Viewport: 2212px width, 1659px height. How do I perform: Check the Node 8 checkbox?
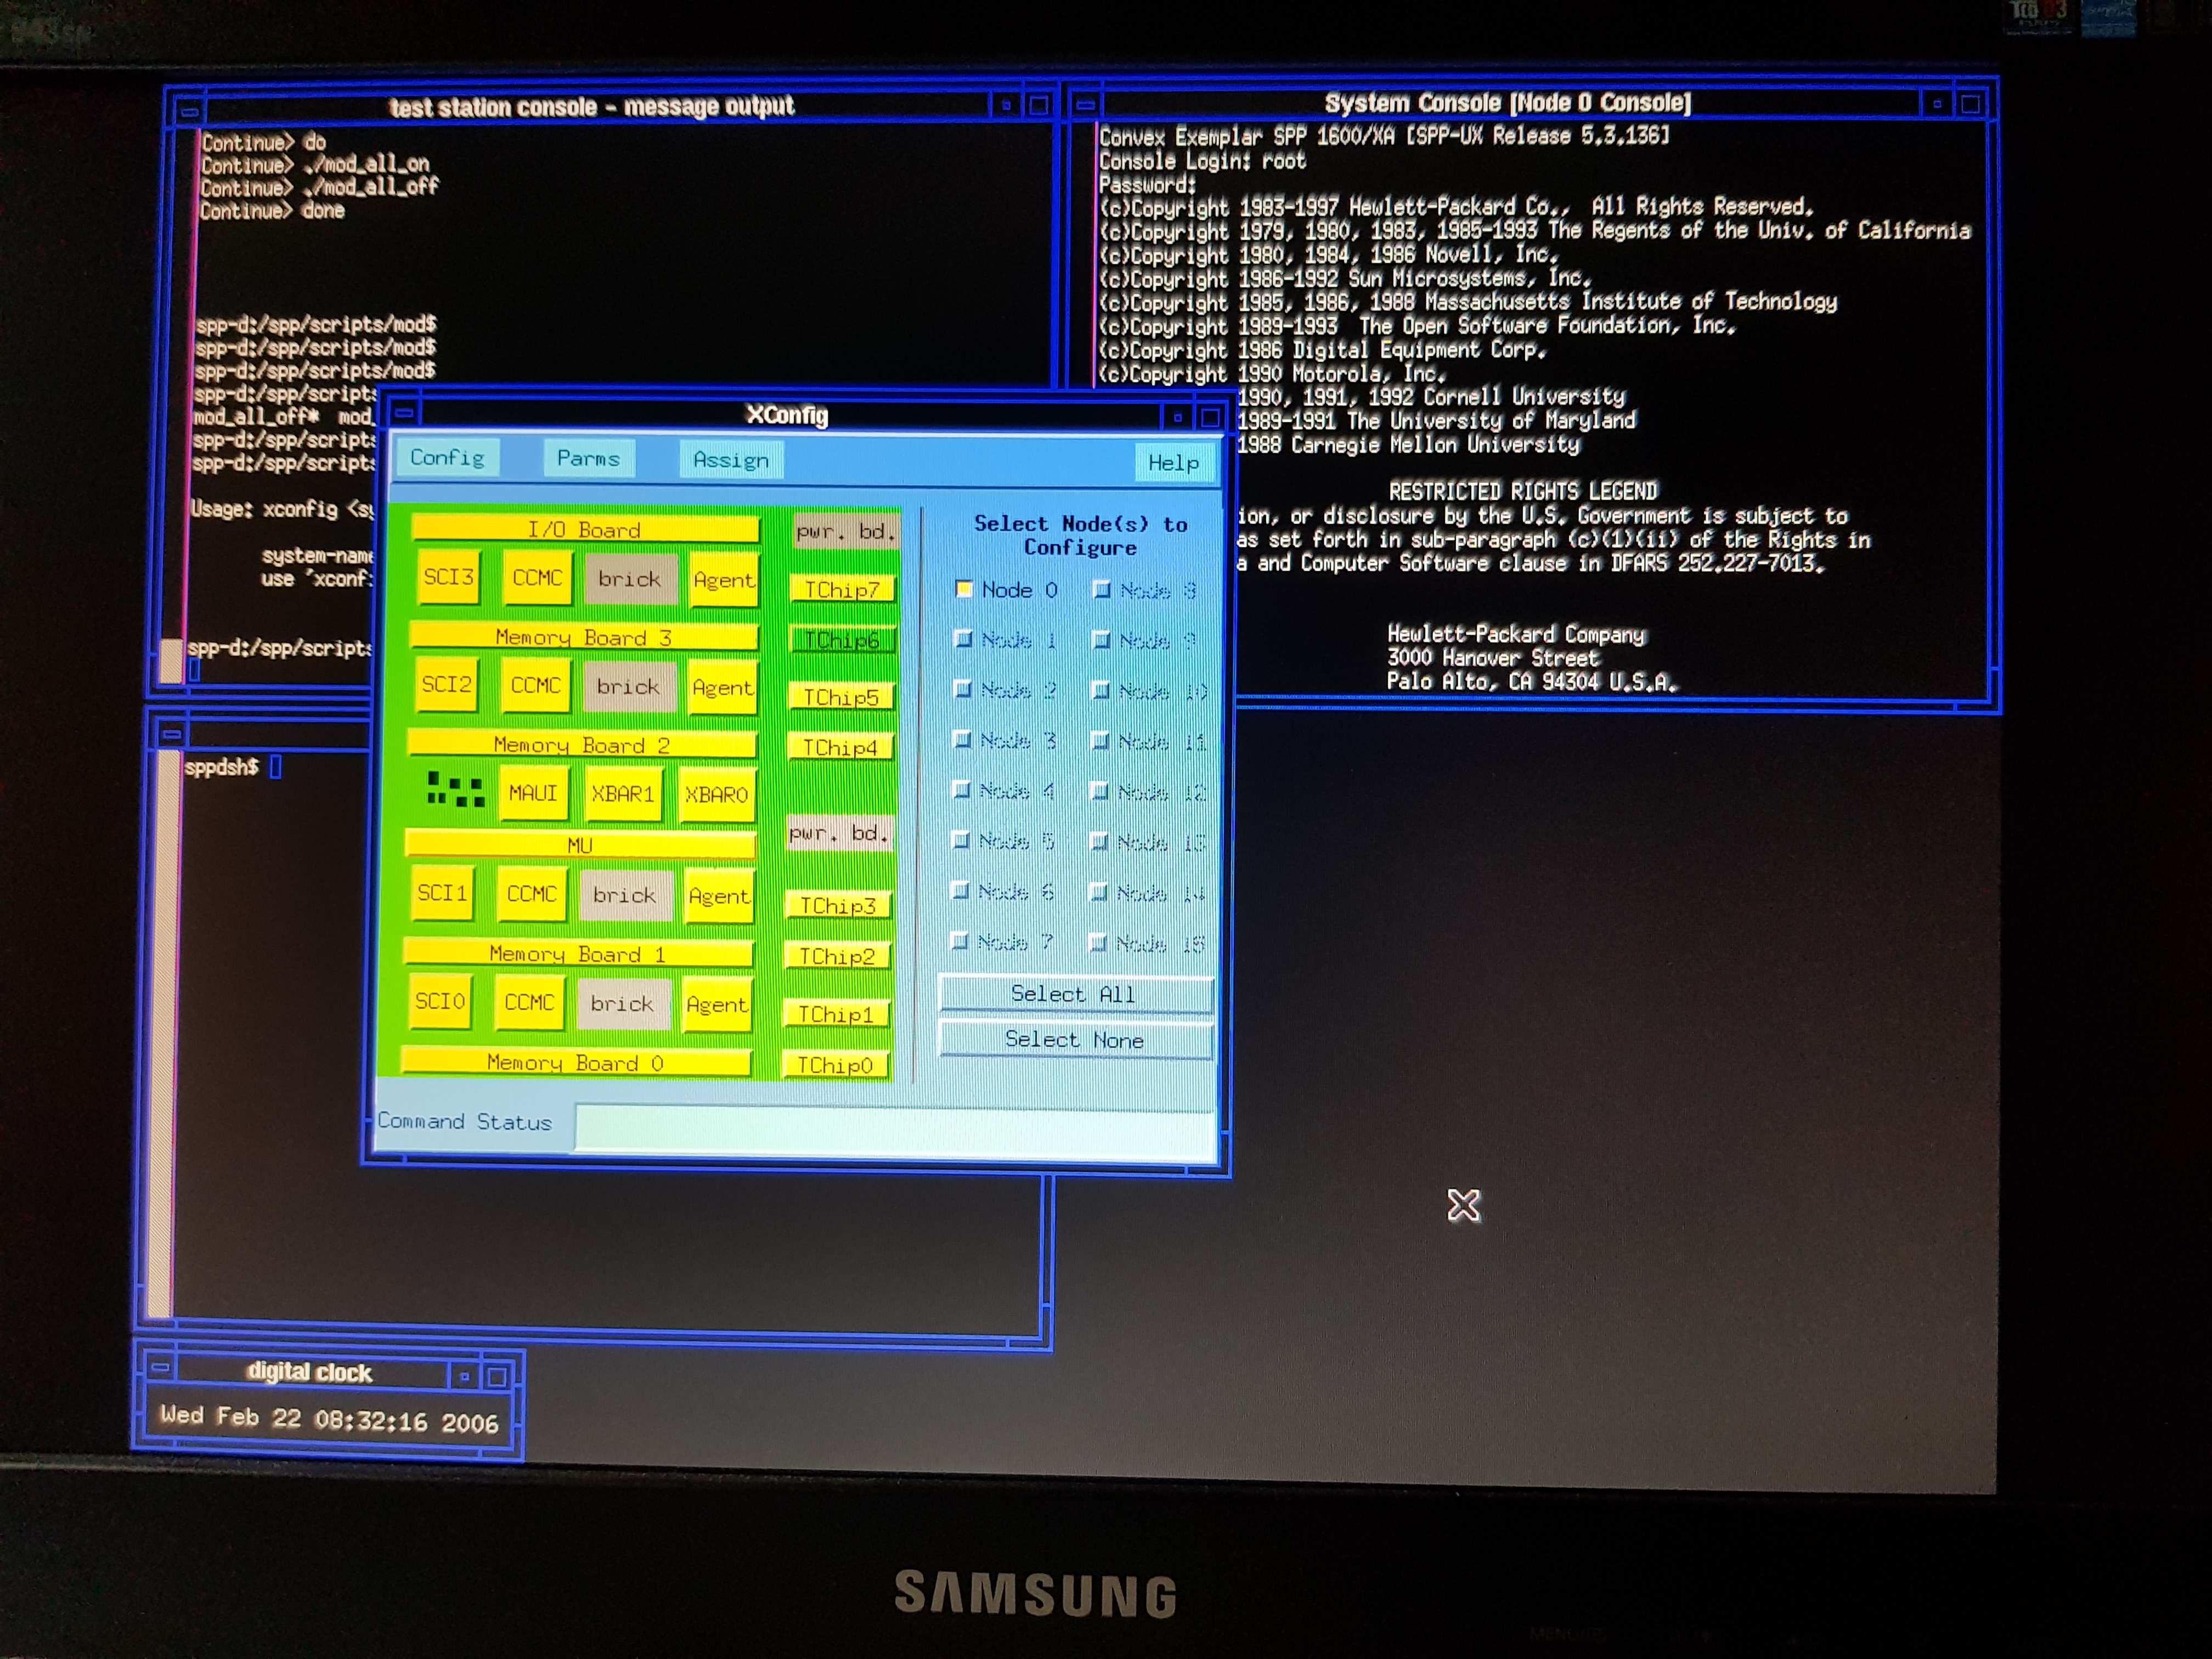tap(1101, 590)
